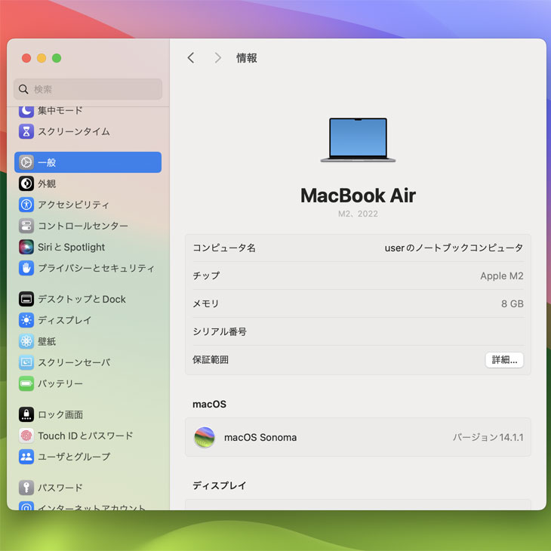Select パスワード label in sidebar
This screenshot has height=551, width=551.
(60, 488)
